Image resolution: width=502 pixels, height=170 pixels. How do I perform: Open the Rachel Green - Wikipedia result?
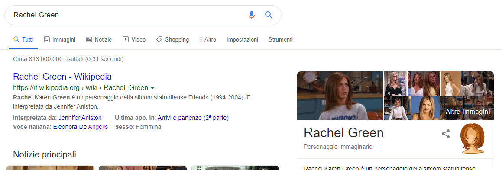coord(62,77)
